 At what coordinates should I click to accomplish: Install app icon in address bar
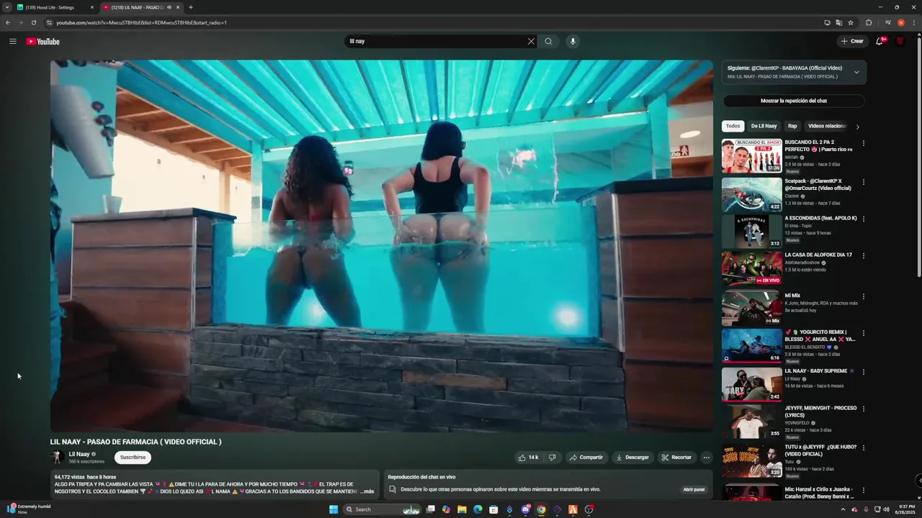click(827, 22)
